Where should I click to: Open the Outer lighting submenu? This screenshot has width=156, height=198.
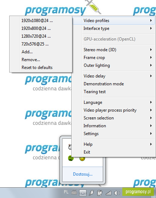point(114,65)
